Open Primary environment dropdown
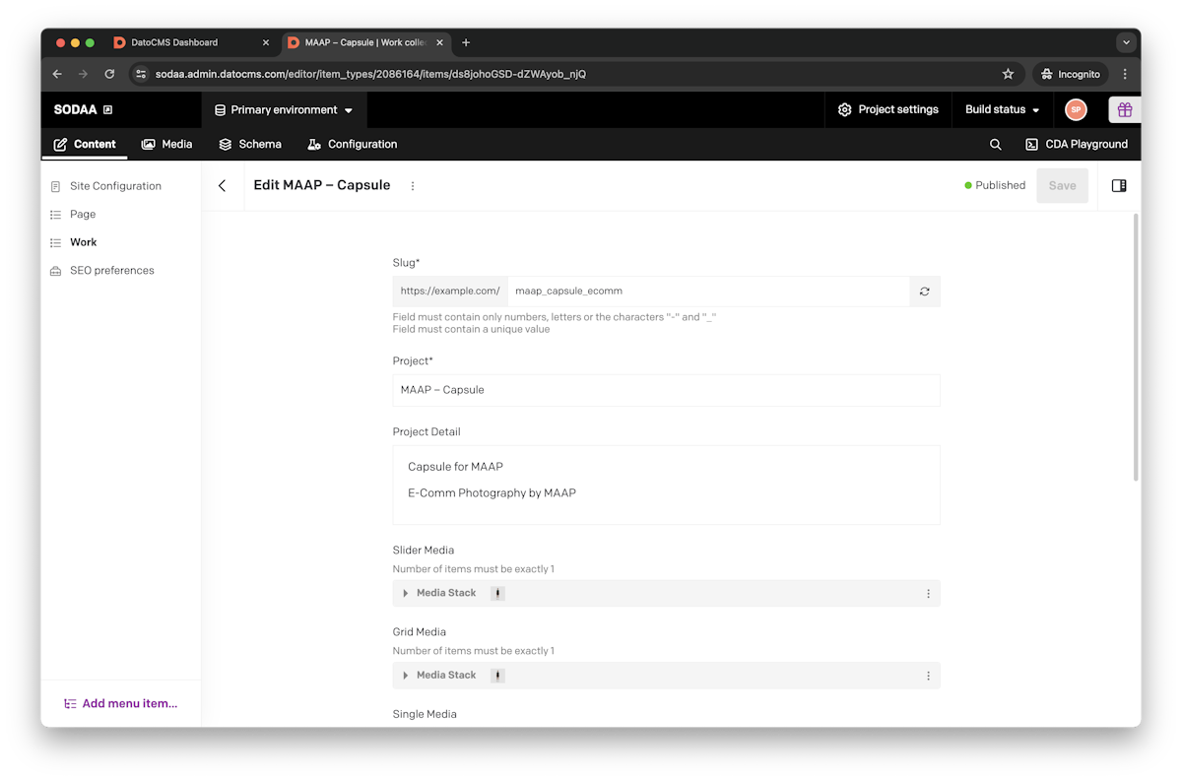Screen dimensions: 1182x781 tap(284, 109)
